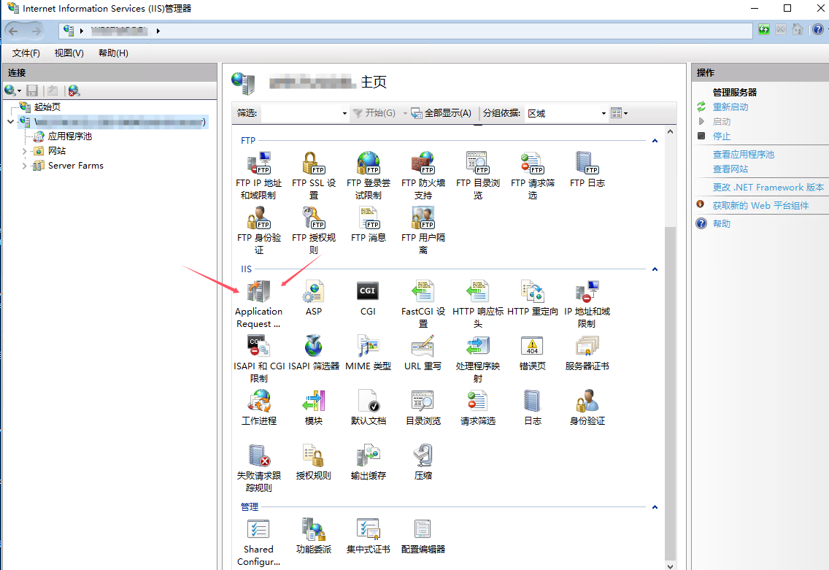Screen dimensions: 829x570
Task: Open the 筛选 filter dropdown
Action: (x=344, y=113)
